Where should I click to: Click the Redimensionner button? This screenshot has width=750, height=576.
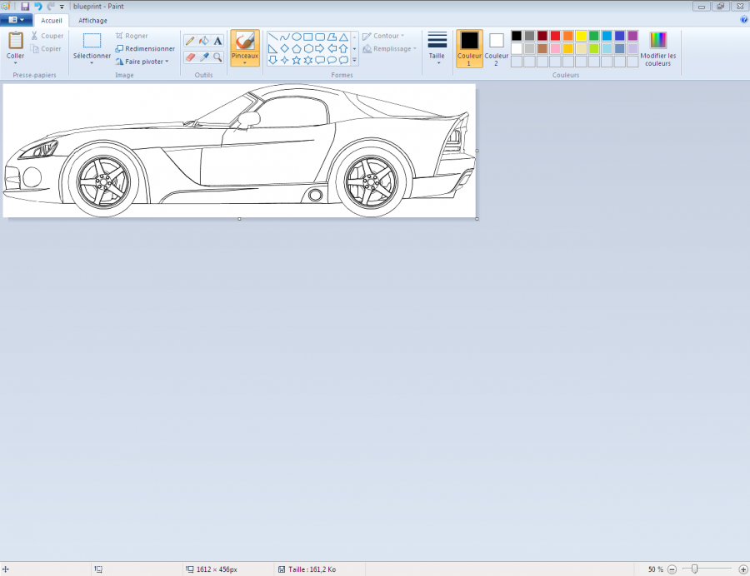[146, 48]
